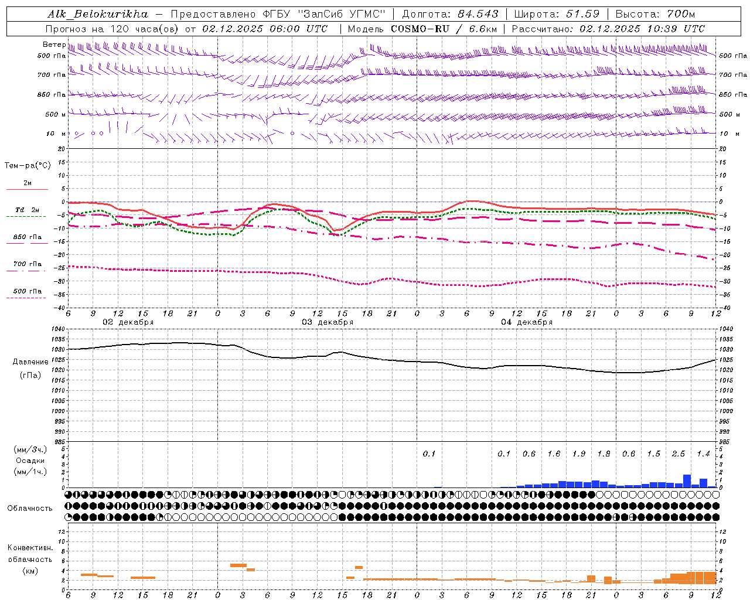Select the dotted 500 гПа temperature legend line

(26, 298)
